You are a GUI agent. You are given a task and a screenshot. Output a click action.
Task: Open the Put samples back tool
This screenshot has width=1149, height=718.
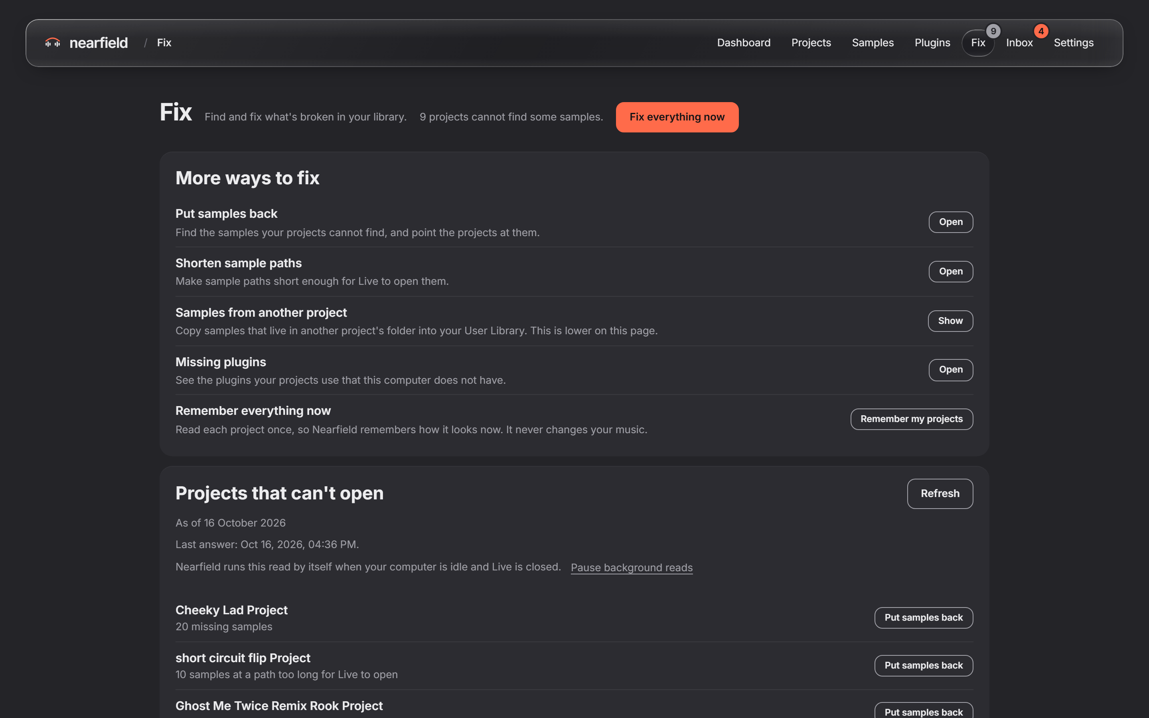coord(951,222)
